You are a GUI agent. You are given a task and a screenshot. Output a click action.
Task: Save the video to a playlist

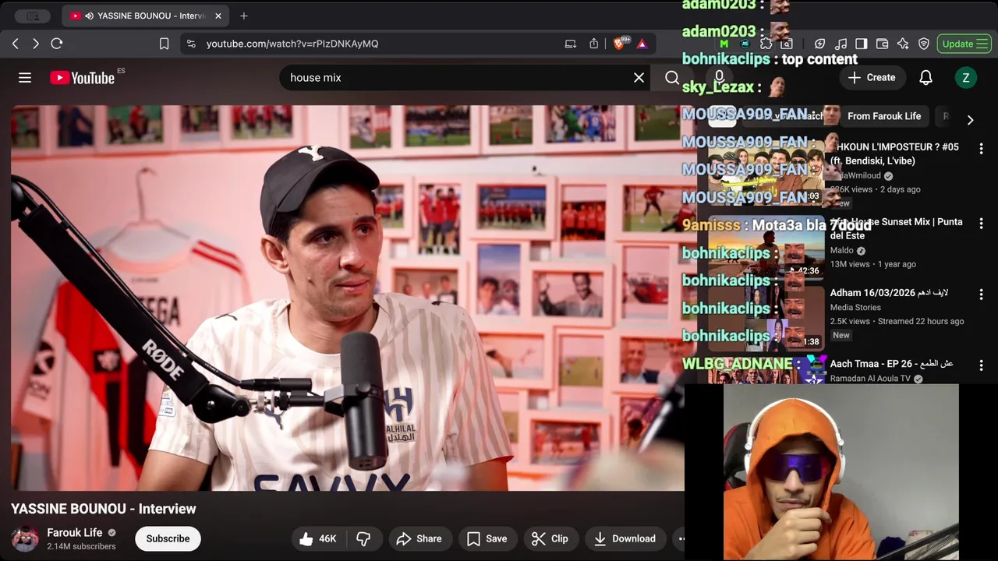[x=487, y=538]
